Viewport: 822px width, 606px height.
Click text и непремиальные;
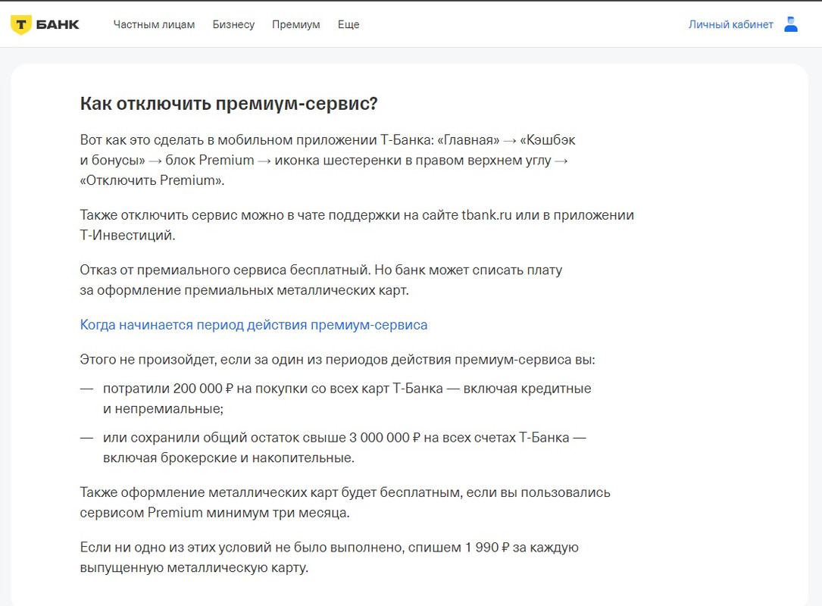click(x=163, y=409)
